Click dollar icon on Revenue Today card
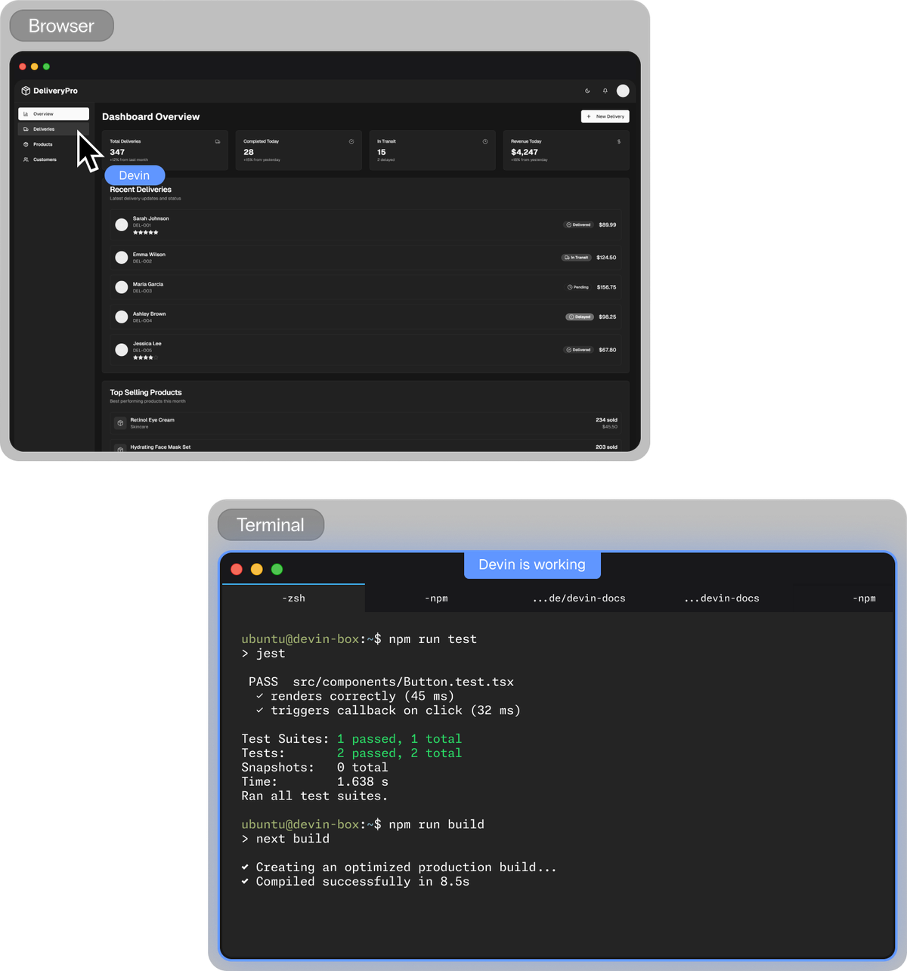This screenshot has width=907, height=971. [619, 141]
